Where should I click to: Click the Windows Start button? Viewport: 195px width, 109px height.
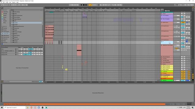[2, 107]
